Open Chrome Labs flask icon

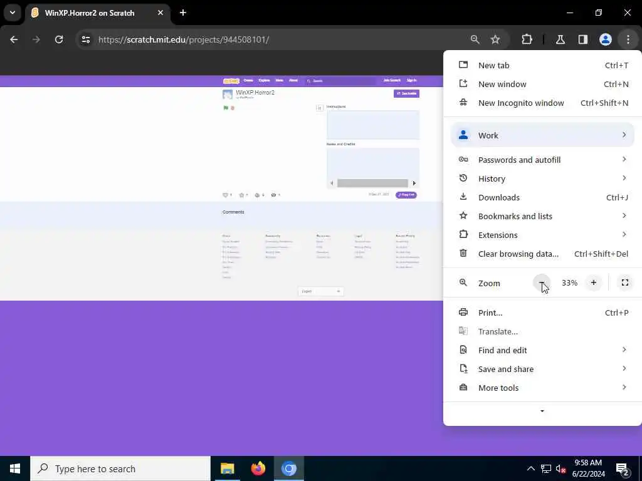coord(560,39)
